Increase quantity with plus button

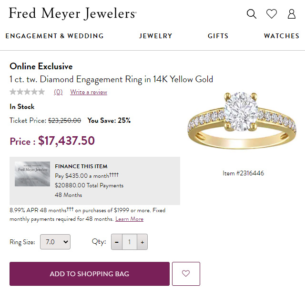pyautogui.click(x=142, y=242)
